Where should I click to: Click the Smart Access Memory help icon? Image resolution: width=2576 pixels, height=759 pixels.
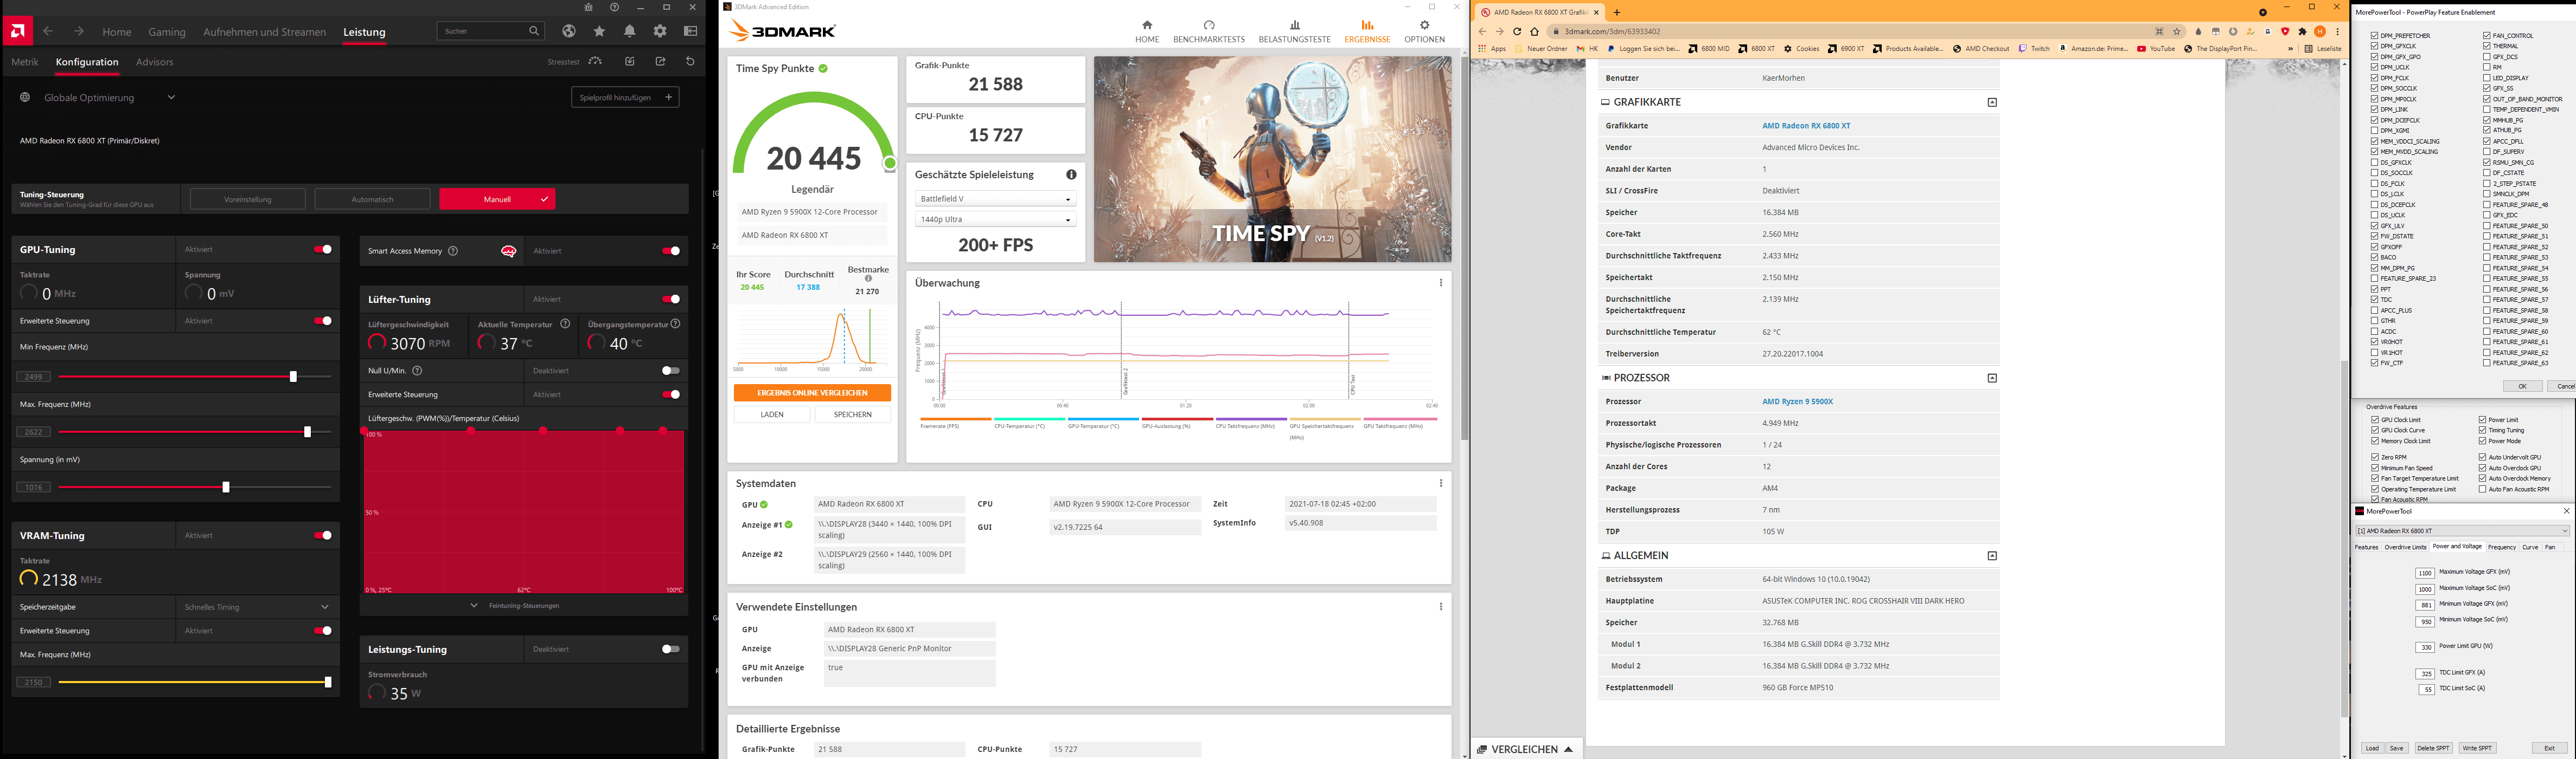453,251
